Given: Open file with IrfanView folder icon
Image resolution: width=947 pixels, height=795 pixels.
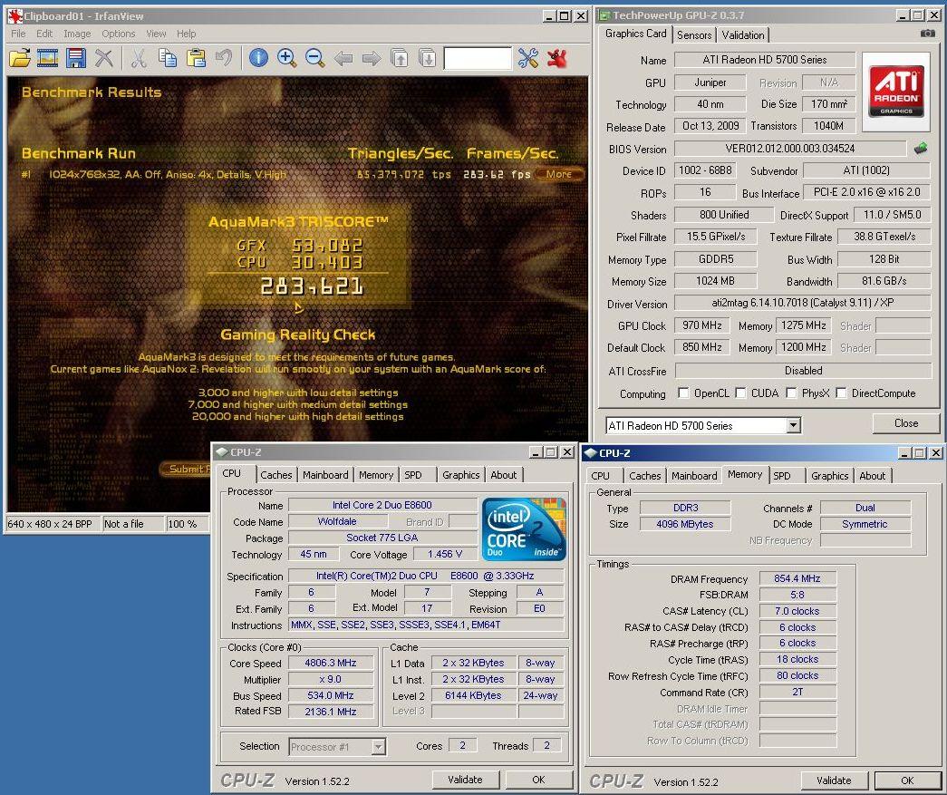Looking at the screenshot, I should [19, 59].
